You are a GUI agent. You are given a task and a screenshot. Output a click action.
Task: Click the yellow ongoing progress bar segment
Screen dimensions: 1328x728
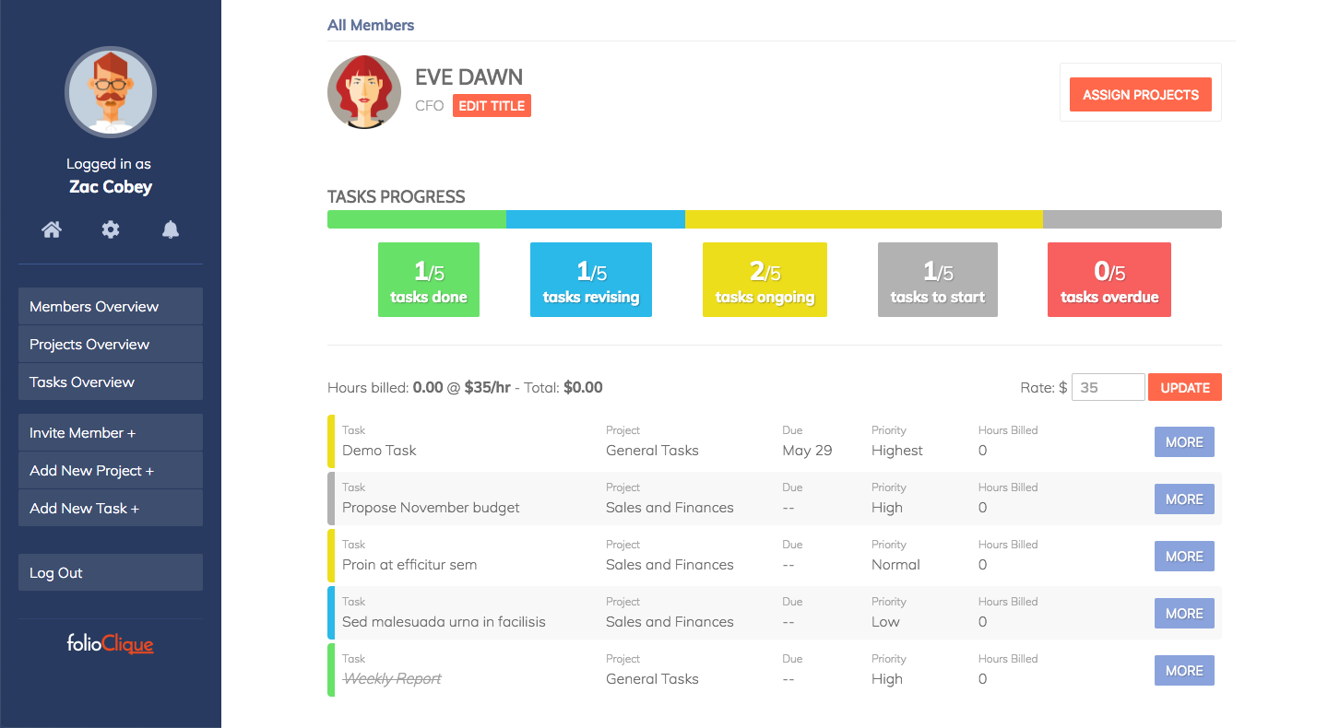(863, 219)
